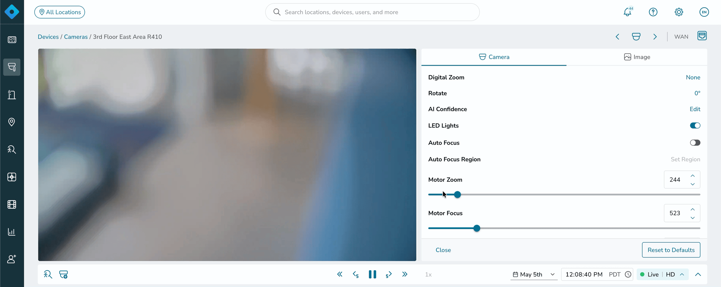Open the access control door icon

click(x=12, y=95)
